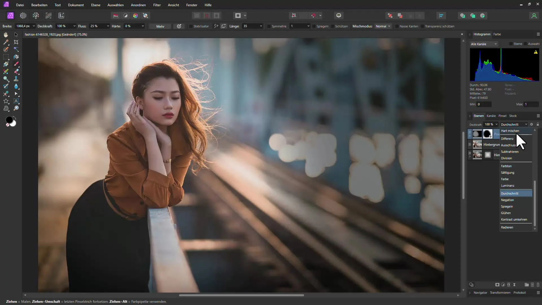Viewport: 542px width, 305px height.
Task: Select blend mode Durchschnitt
Action: 512,193
